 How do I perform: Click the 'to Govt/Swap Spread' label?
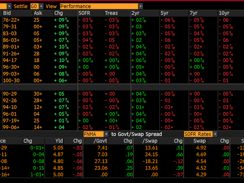[x=137, y=134]
